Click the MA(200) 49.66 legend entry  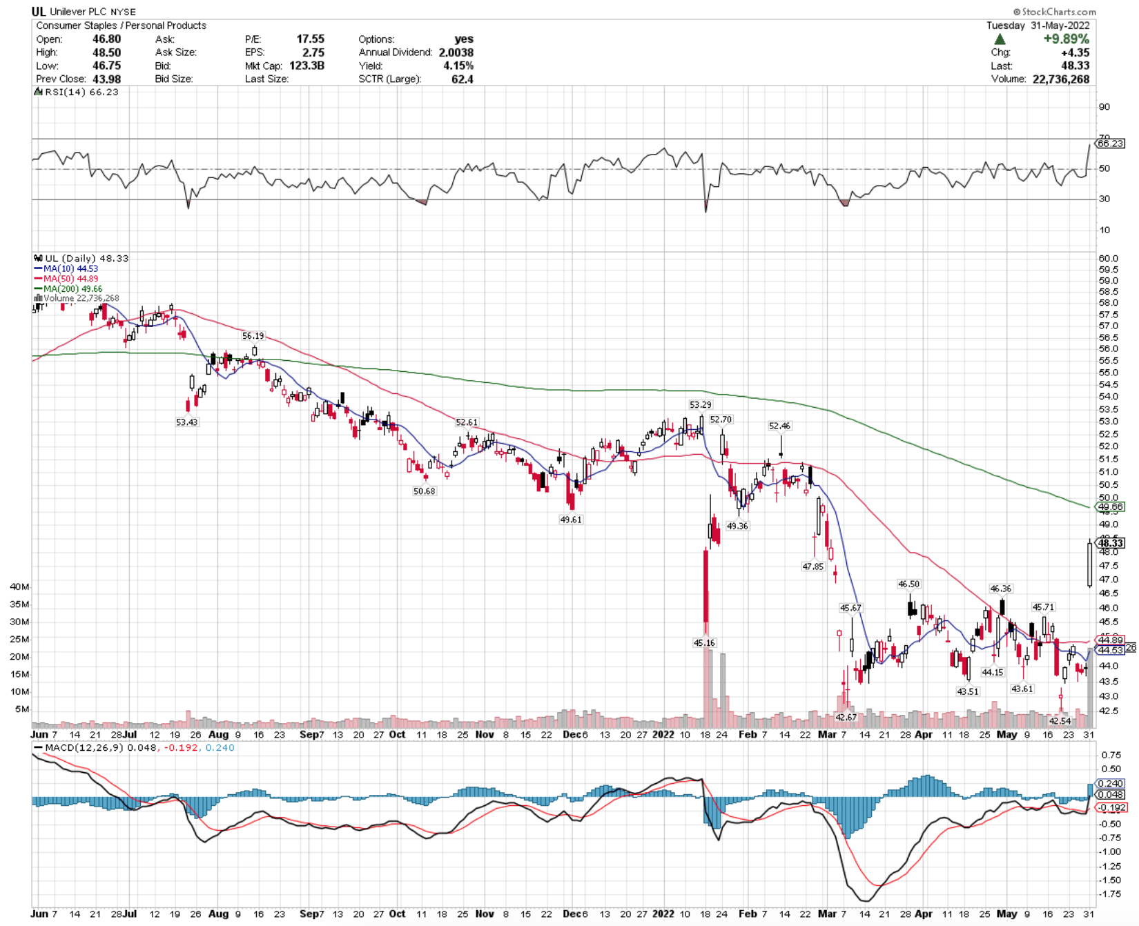point(68,288)
